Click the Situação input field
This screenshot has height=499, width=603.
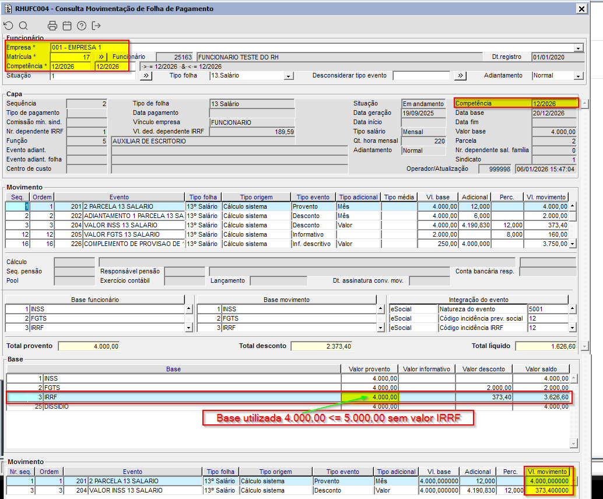[93, 76]
